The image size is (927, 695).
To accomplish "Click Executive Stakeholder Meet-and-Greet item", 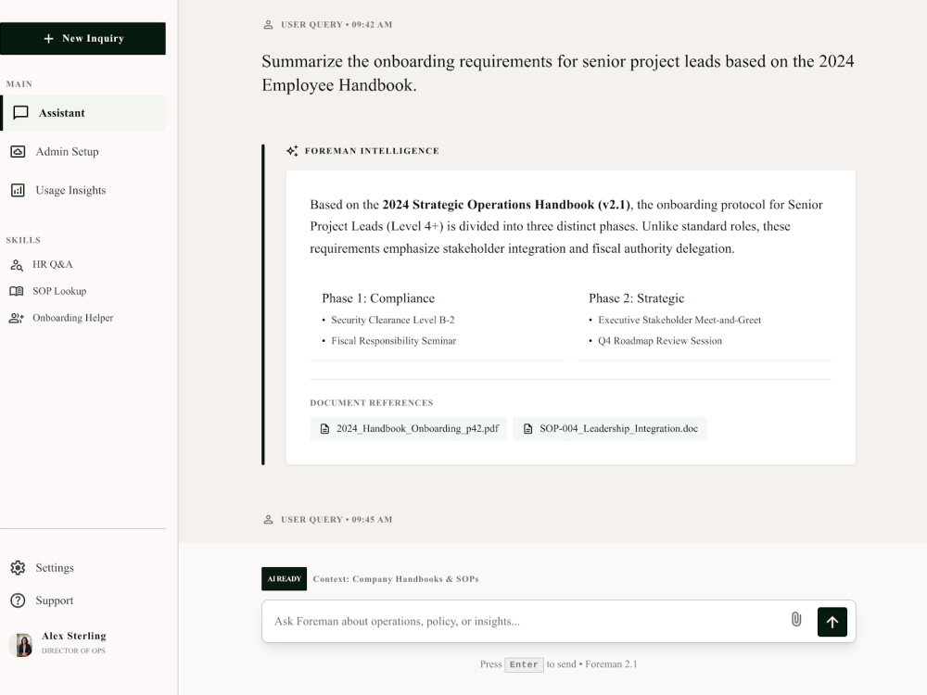I will click(x=679, y=321).
